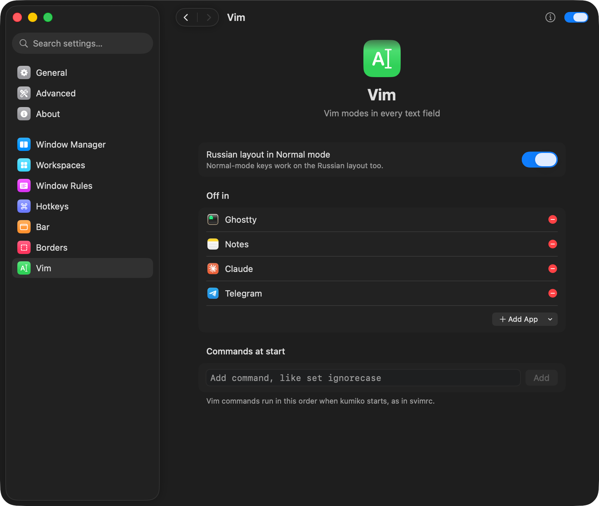Open the Advanced settings page

(x=83, y=93)
